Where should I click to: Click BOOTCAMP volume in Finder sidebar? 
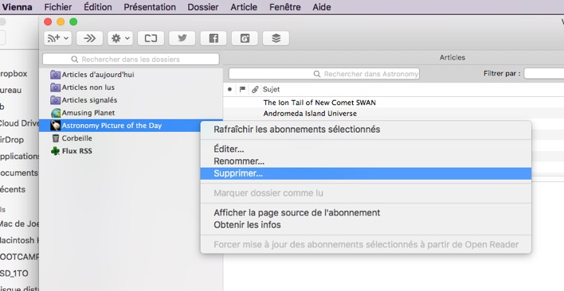[x=19, y=257]
